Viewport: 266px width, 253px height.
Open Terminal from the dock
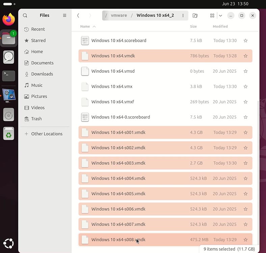pyautogui.click(x=9, y=76)
